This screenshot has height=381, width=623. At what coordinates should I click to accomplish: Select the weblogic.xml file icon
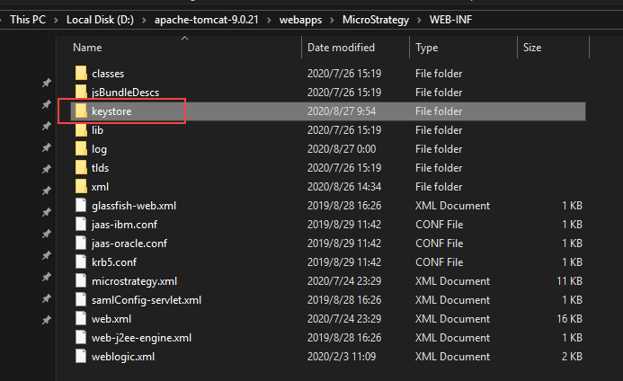pos(80,356)
